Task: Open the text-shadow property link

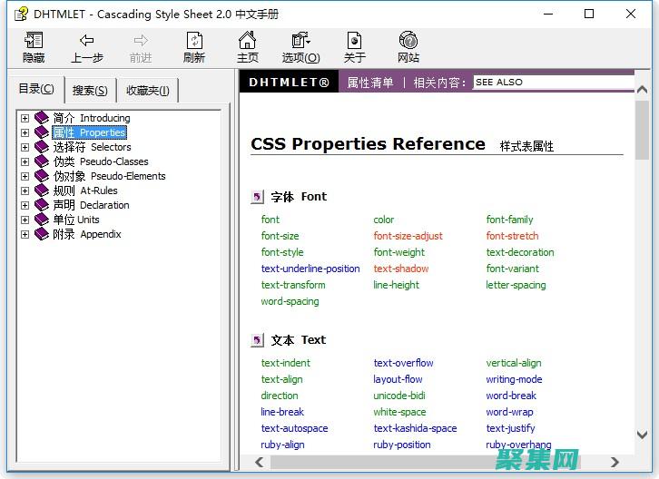Action: 400,269
